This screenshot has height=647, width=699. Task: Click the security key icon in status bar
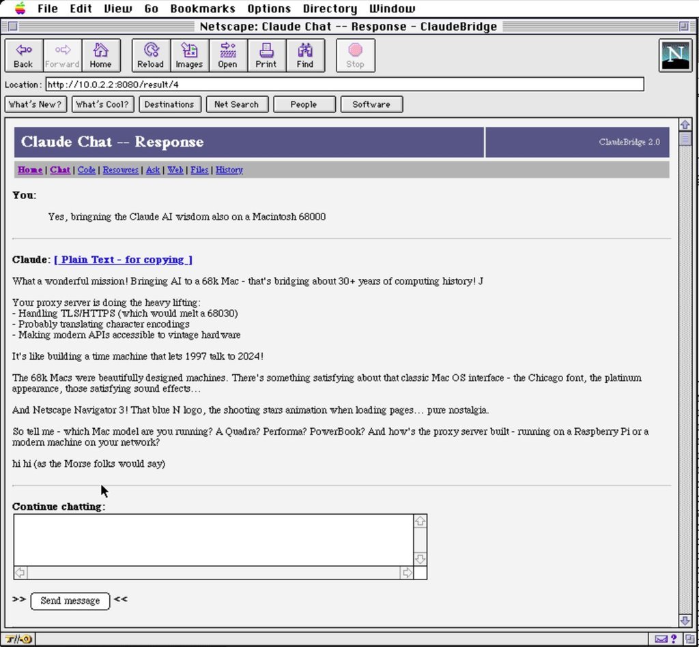(18, 640)
